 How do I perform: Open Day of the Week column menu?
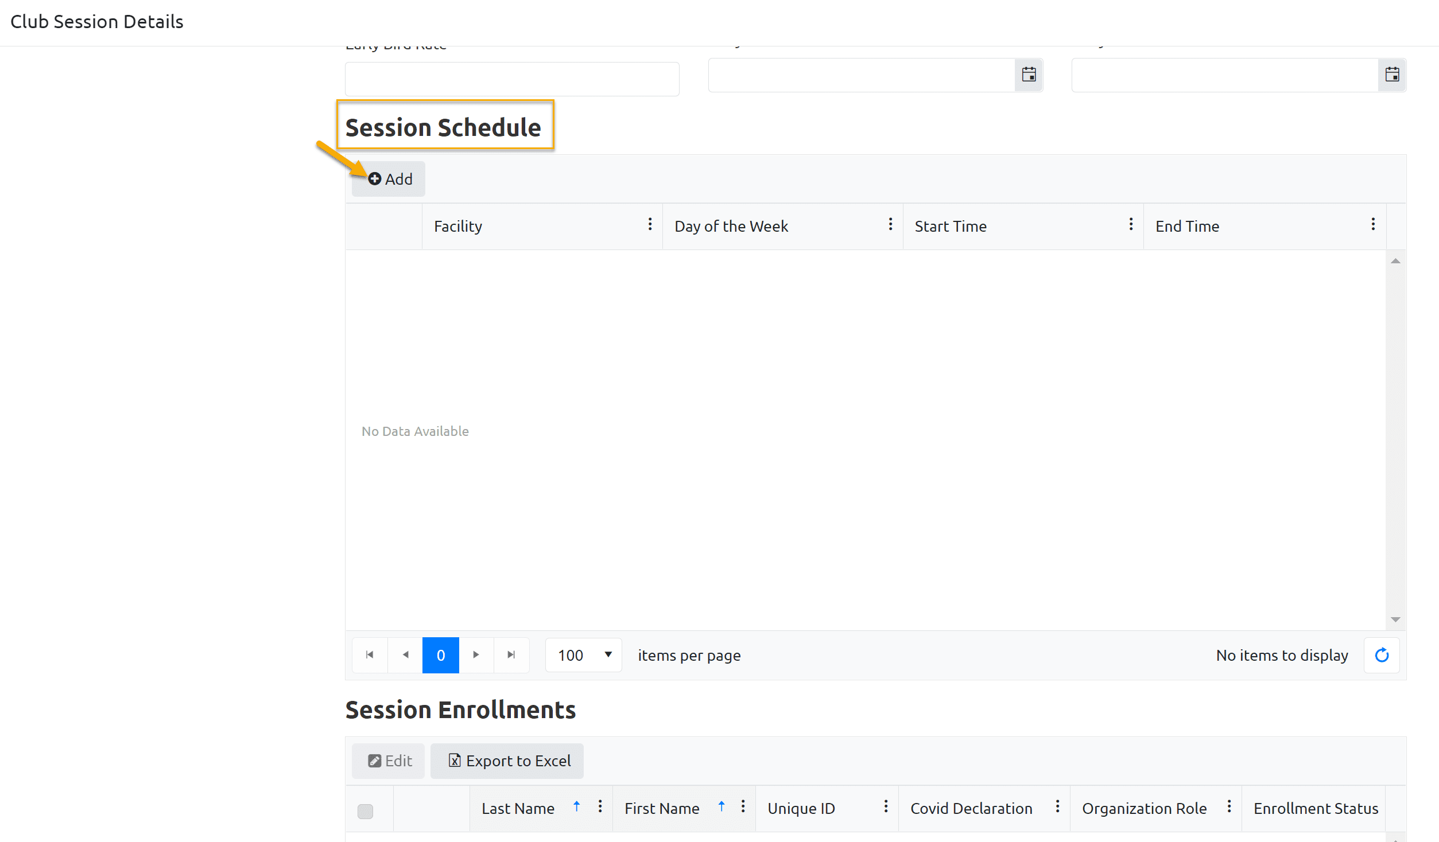(x=890, y=224)
